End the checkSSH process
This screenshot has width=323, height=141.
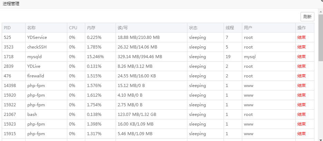(301, 47)
